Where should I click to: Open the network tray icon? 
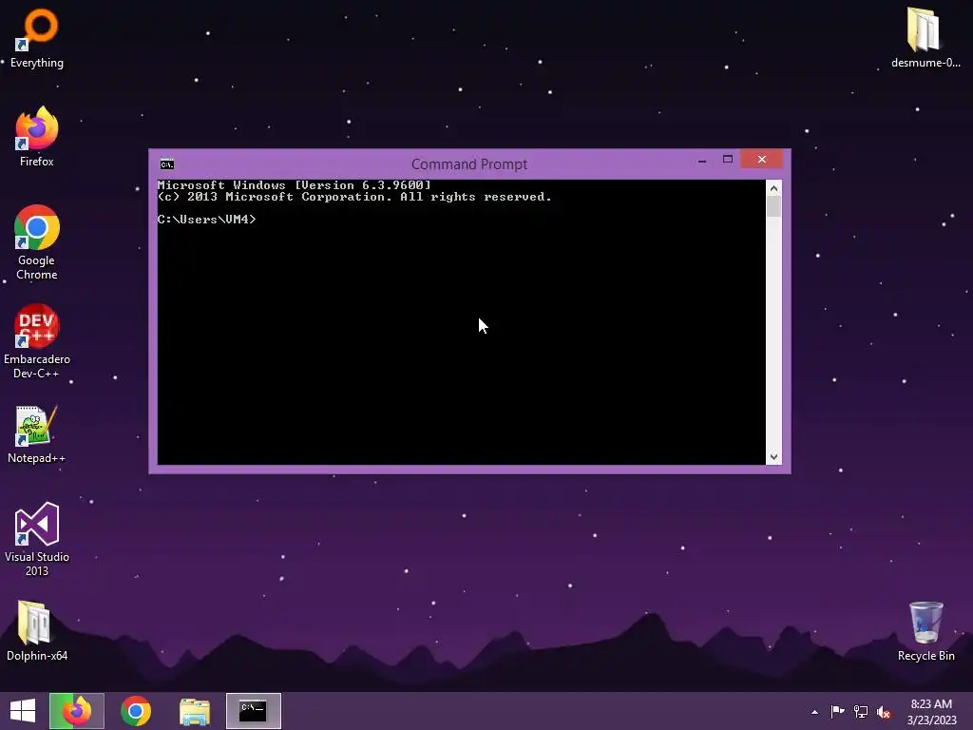(861, 711)
